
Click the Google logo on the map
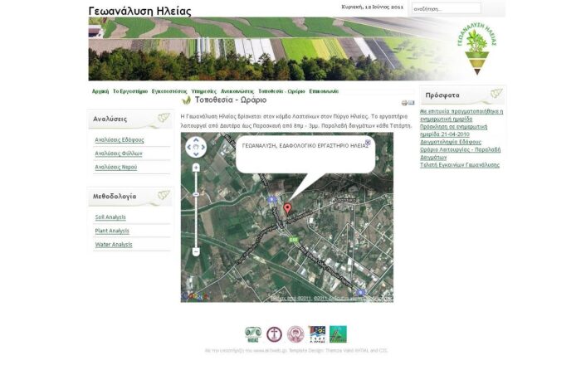[x=195, y=296]
